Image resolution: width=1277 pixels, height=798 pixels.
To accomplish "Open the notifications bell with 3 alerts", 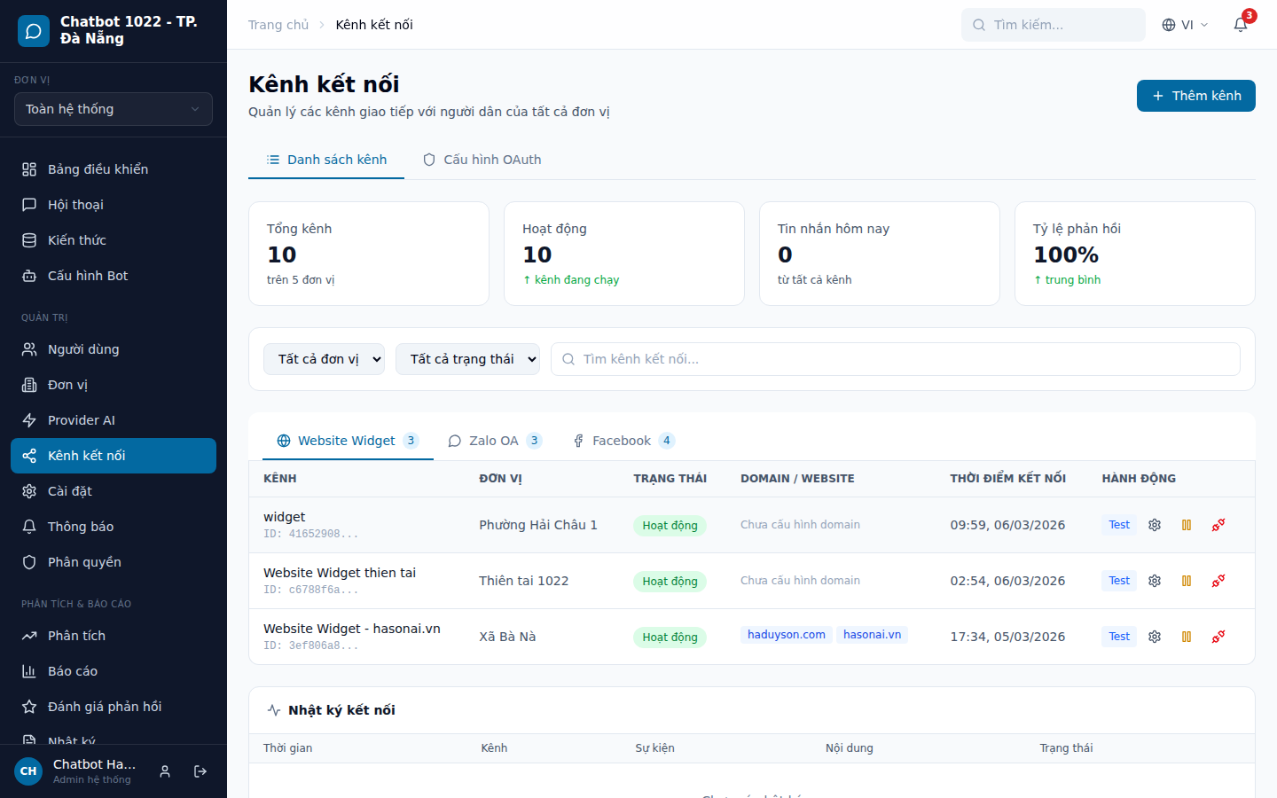I will [1241, 25].
